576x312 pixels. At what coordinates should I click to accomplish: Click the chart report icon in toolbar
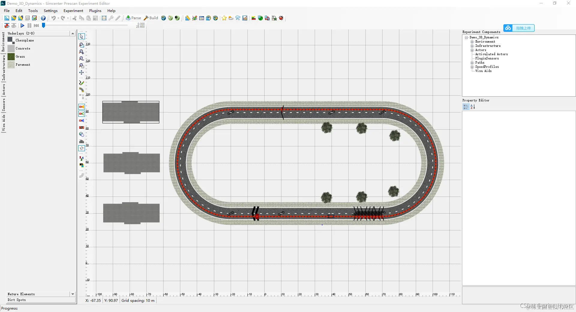click(245, 18)
